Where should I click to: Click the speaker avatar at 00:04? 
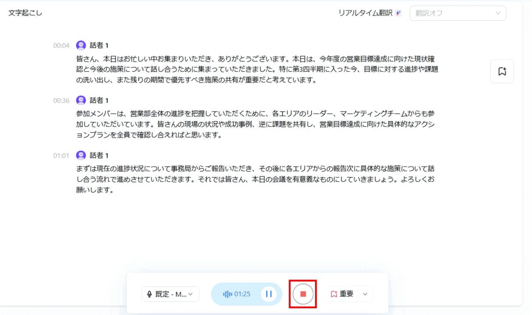point(81,45)
